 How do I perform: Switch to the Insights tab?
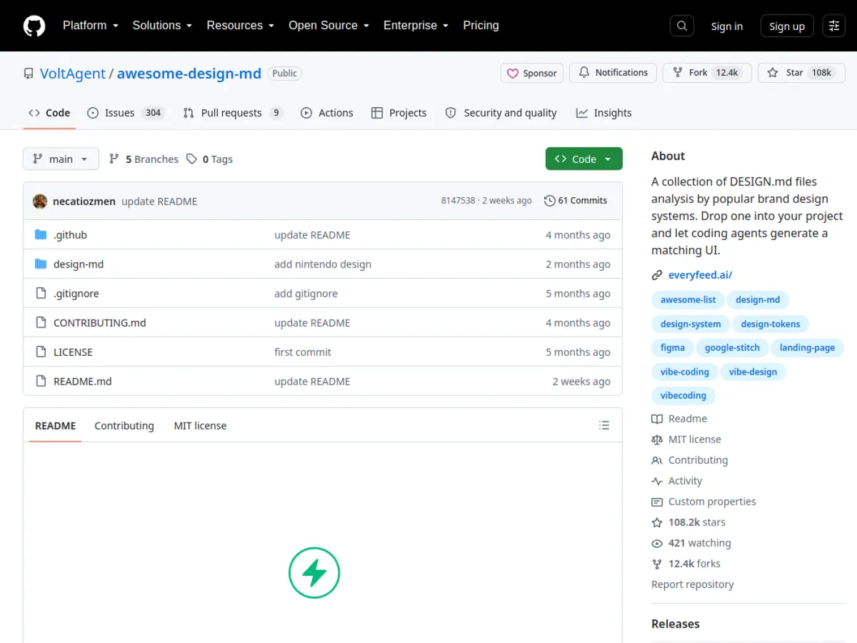pyautogui.click(x=604, y=113)
